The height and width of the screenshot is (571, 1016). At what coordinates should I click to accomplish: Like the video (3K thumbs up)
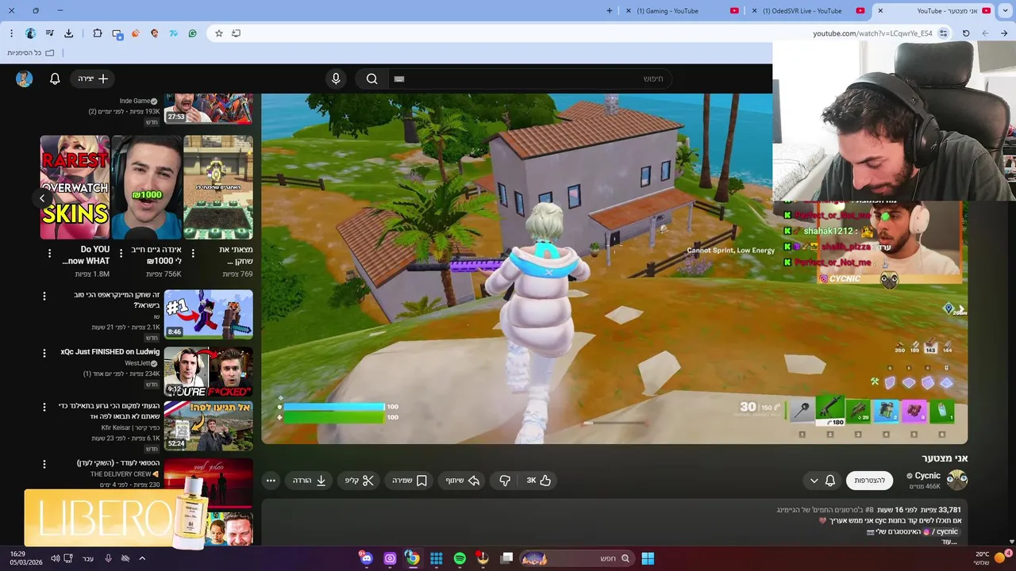(539, 481)
